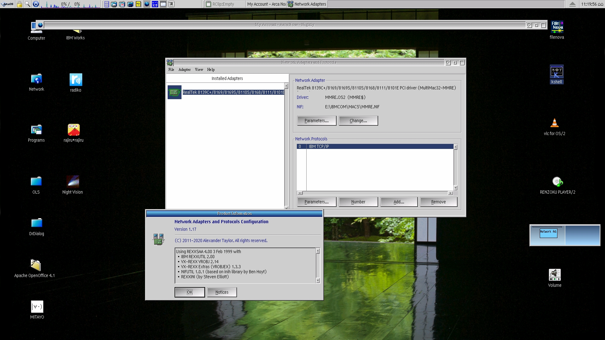Screen dimensions: 605x340
Task: Click Parameters button under Network Protocols
Action: (x=317, y=202)
